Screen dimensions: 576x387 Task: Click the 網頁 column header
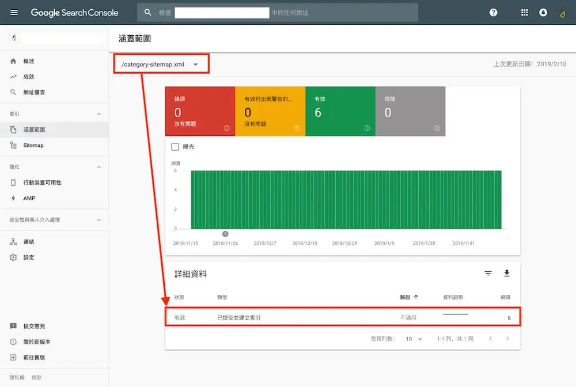506,297
